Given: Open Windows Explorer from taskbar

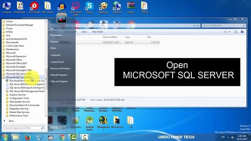Looking at the screenshot, I should click(16, 137).
